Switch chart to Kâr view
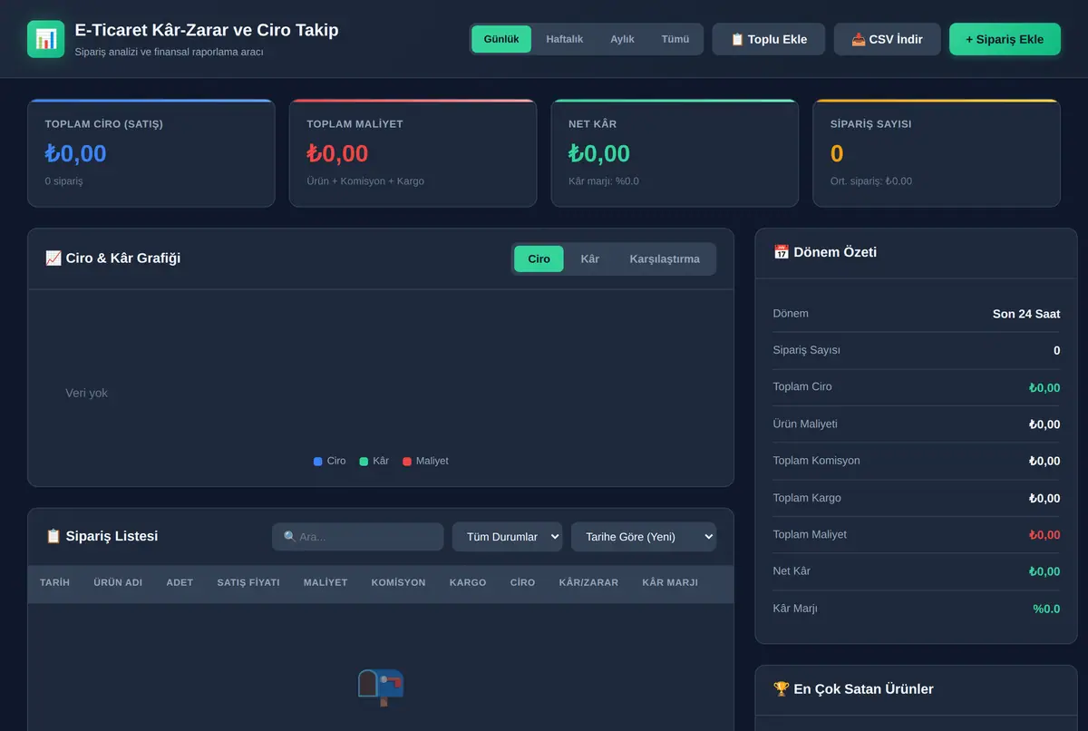Viewport: 1088px width, 731px height. point(589,258)
